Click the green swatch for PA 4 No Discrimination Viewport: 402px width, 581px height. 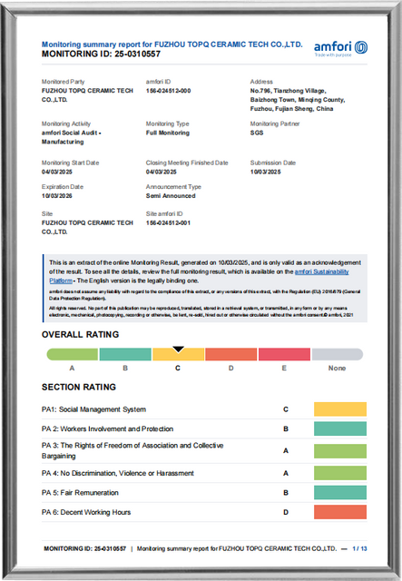pyautogui.click(x=340, y=473)
